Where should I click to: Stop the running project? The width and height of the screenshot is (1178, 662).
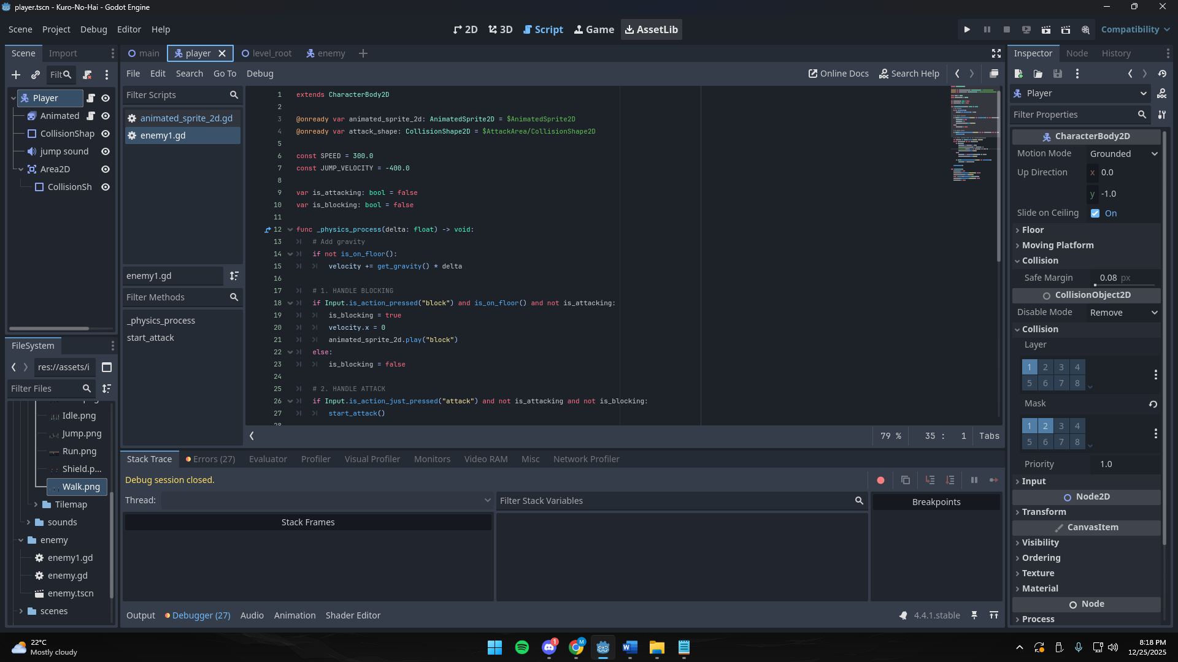click(x=1006, y=29)
